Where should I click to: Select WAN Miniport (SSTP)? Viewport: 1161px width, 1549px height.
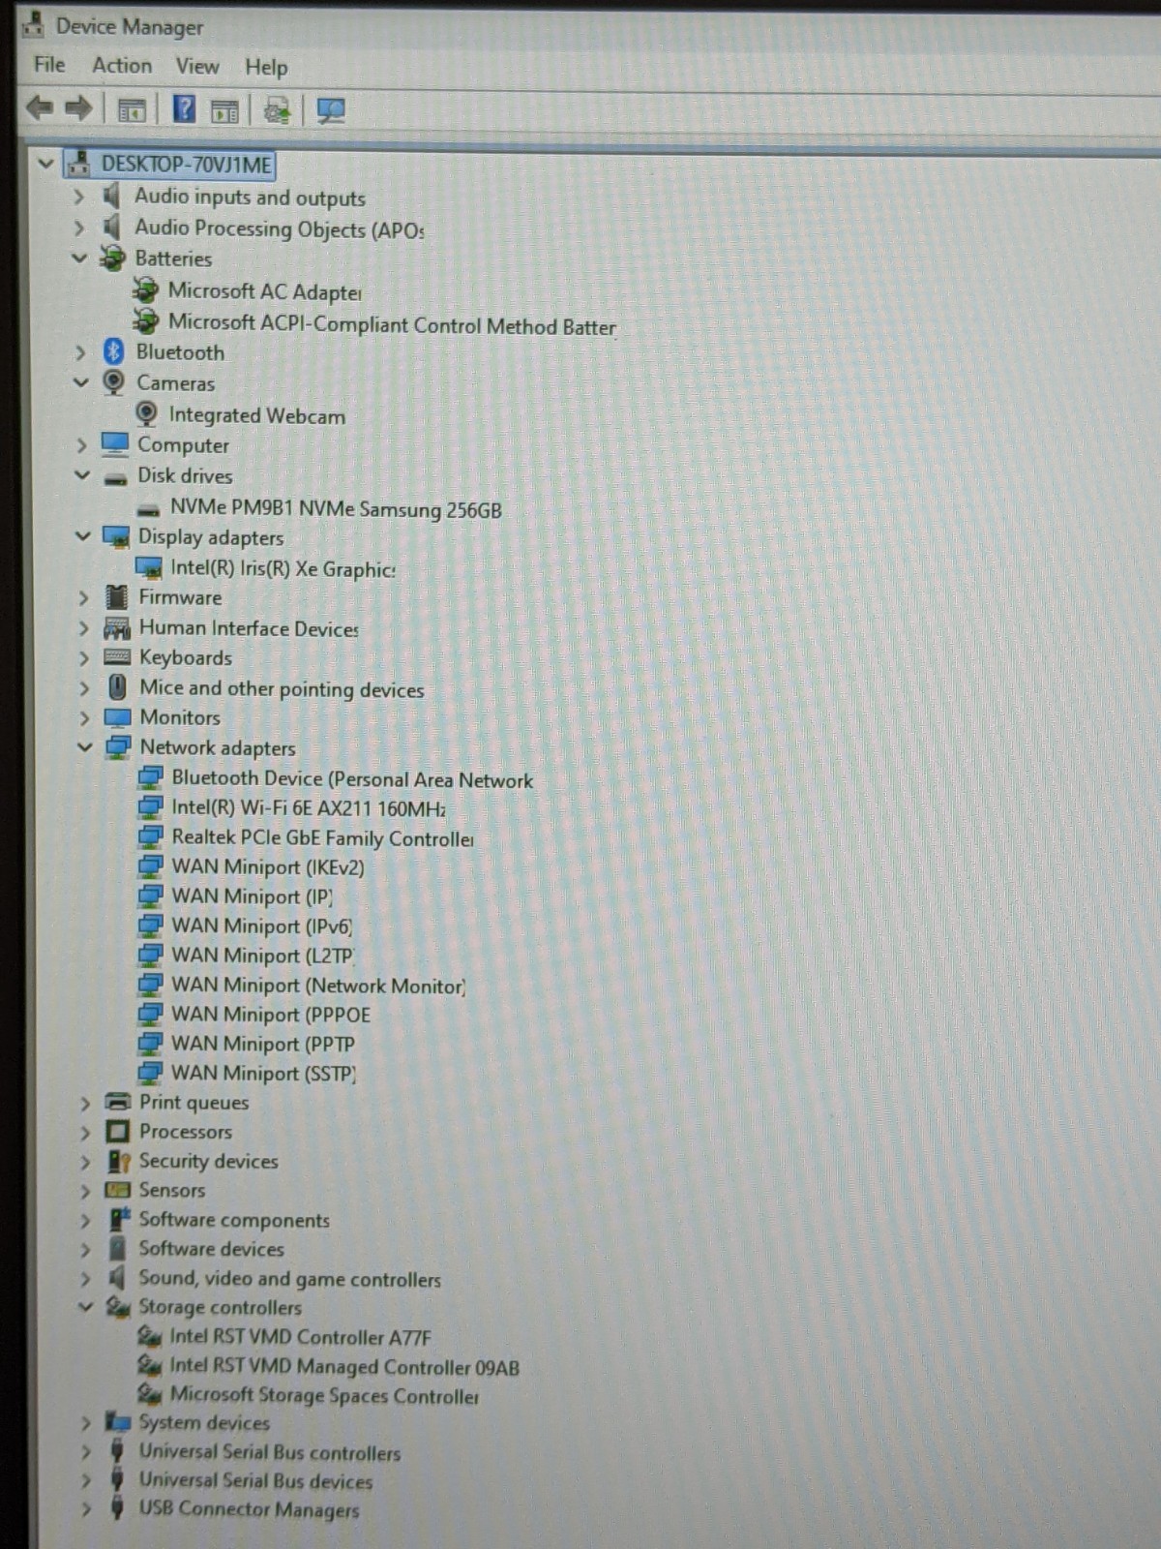[x=263, y=1073]
